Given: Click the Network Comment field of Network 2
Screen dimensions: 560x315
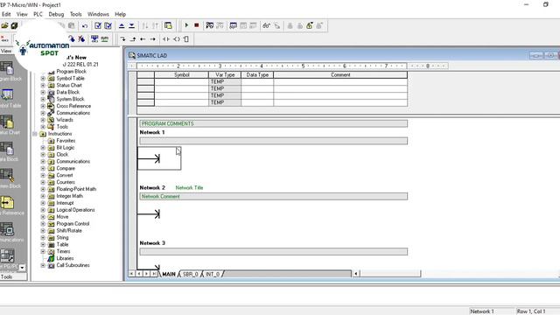Looking at the screenshot, I should (274, 196).
